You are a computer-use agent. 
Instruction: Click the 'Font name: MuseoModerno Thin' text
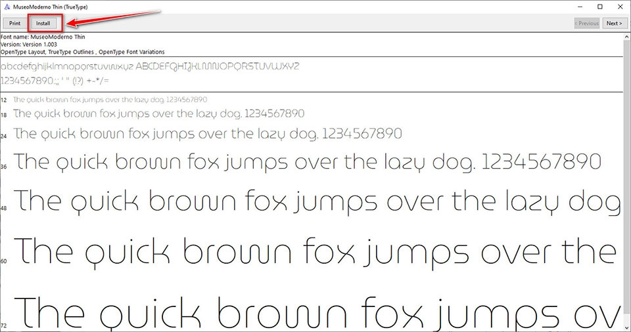coord(43,37)
